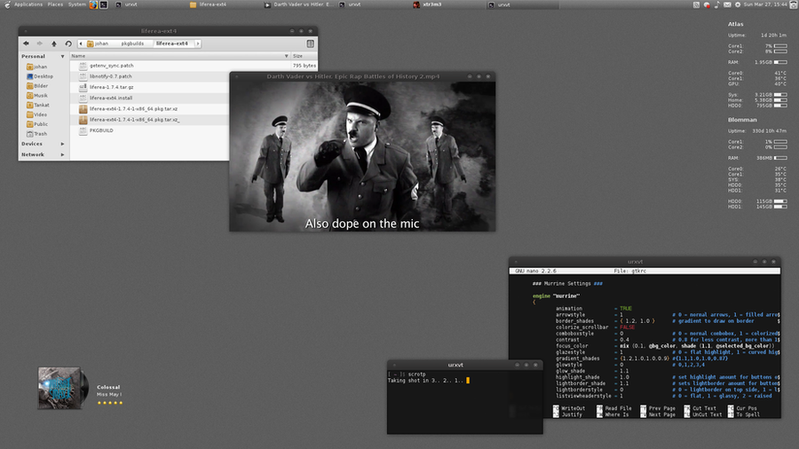Click the Blomman HDD0 usage bar
The image size is (799, 449).
(780, 201)
